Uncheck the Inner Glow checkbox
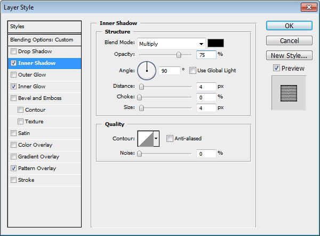This screenshot has height=236, width=320. pos(13,87)
